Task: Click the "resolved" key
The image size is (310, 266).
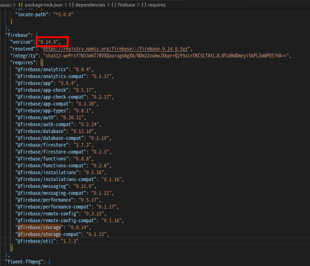Action: click(x=22, y=49)
